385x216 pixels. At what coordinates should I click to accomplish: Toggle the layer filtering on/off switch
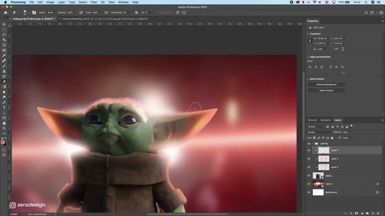351,126
